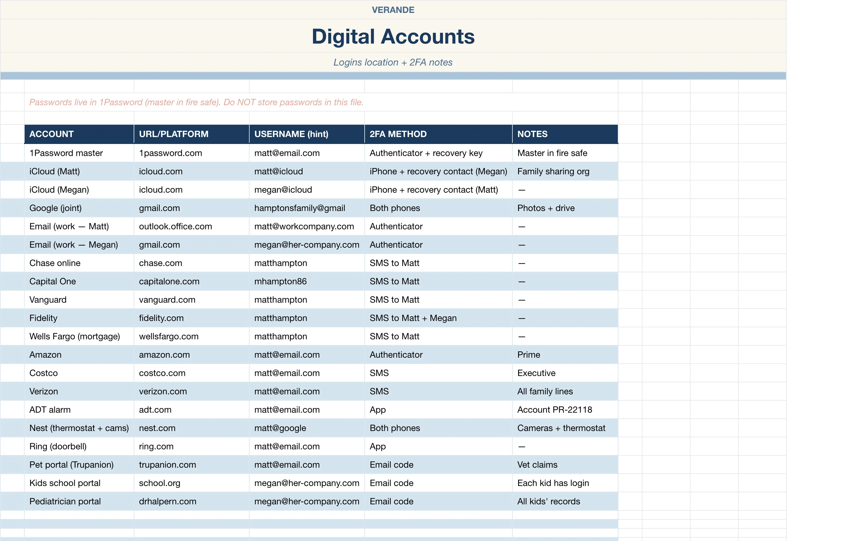Click the Google (joint) account cell
The width and height of the screenshot is (841, 541).
click(79, 208)
